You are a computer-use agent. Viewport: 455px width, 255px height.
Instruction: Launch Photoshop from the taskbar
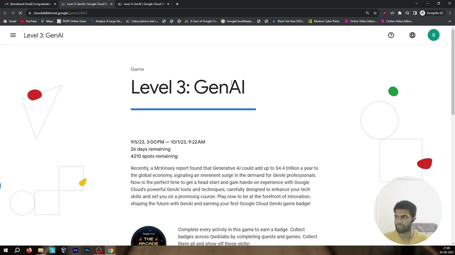coord(87,250)
